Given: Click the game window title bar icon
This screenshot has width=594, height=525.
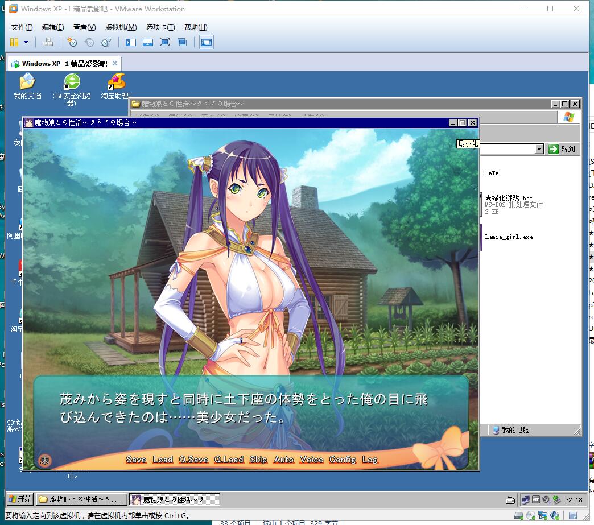Looking at the screenshot, I should (29, 123).
